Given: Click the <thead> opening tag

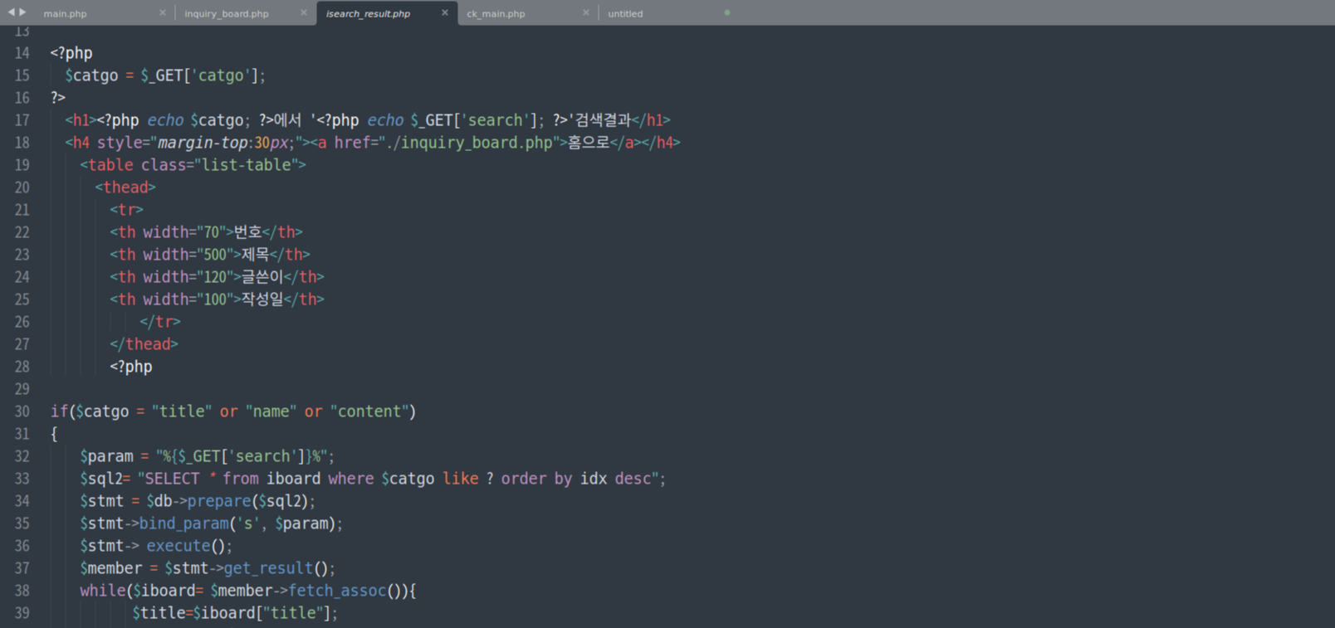Looking at the screenshot, I should [125, 187].
